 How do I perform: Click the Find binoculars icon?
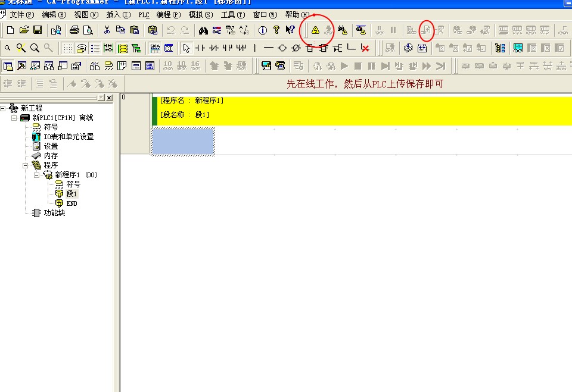pyautogui.click(x=203, y=30)
